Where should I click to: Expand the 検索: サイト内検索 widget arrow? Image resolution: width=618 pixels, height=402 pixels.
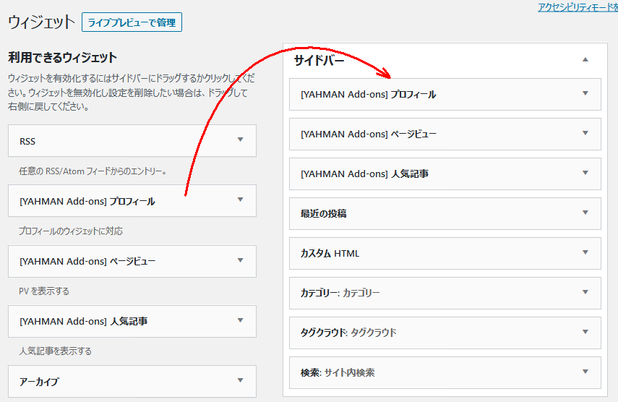click(585, 372)
